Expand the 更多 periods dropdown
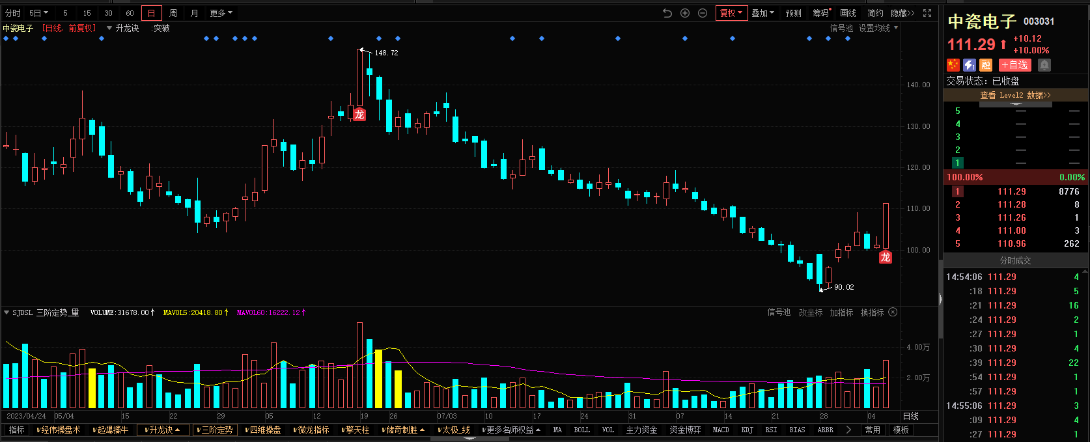 tap(221, 13)
